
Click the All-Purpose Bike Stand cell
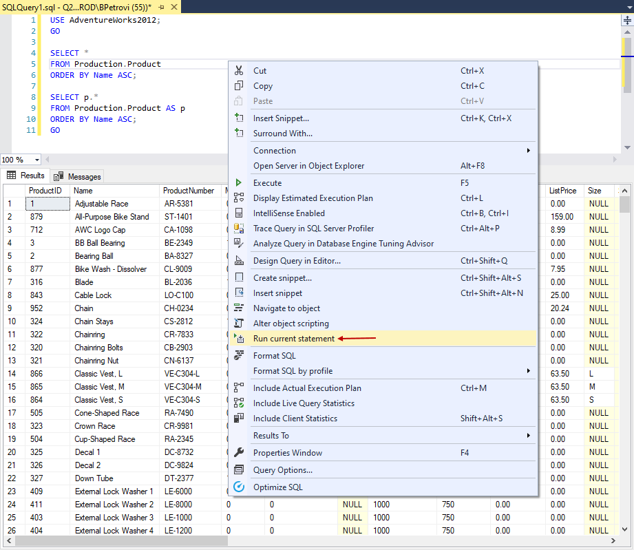(115, 217)
